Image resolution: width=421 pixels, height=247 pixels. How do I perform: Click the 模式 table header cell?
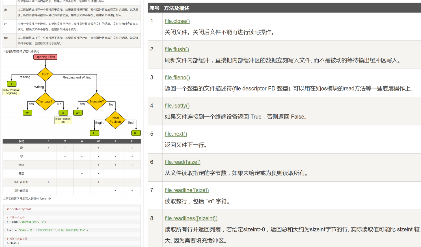21,141
